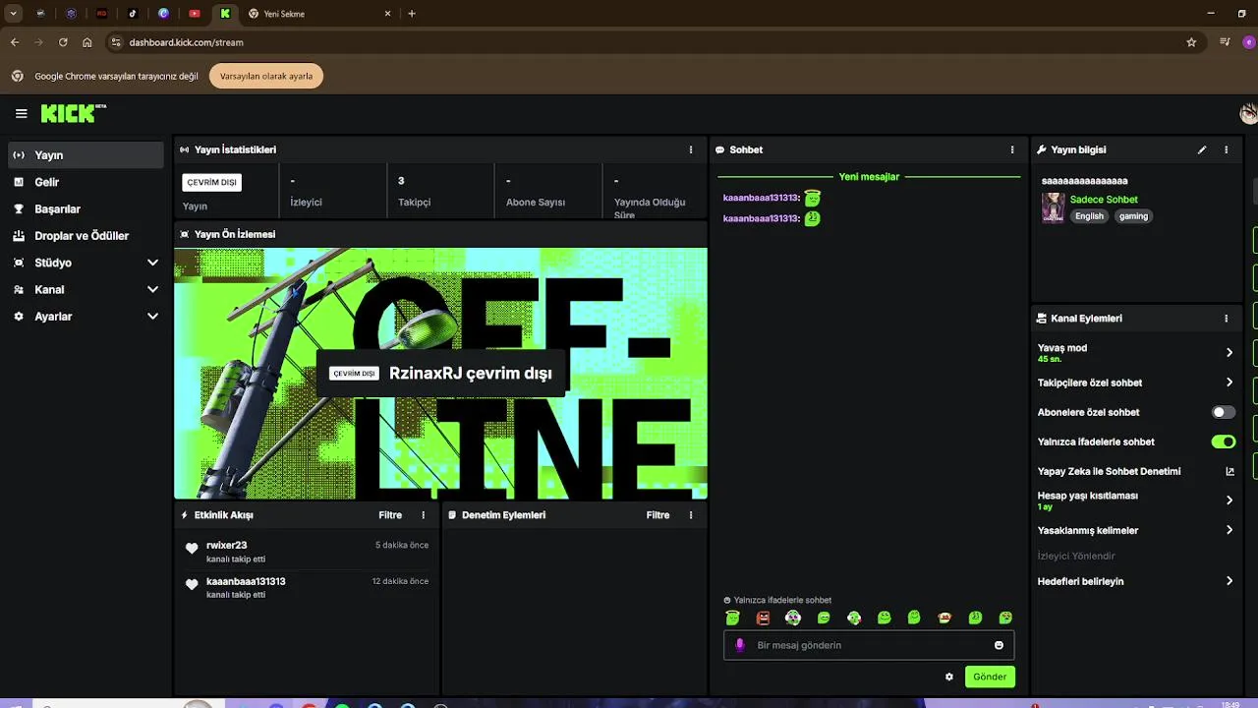Viewport: 1258px width, 708px height.
Task: Reload the page
Action: point(63,42)
